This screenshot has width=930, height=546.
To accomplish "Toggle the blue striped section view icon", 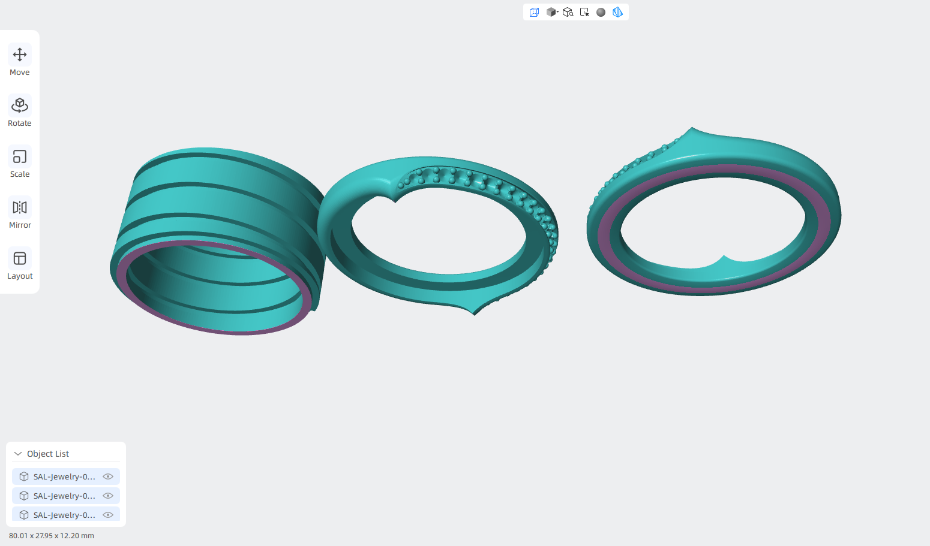I will coord(617,12).
